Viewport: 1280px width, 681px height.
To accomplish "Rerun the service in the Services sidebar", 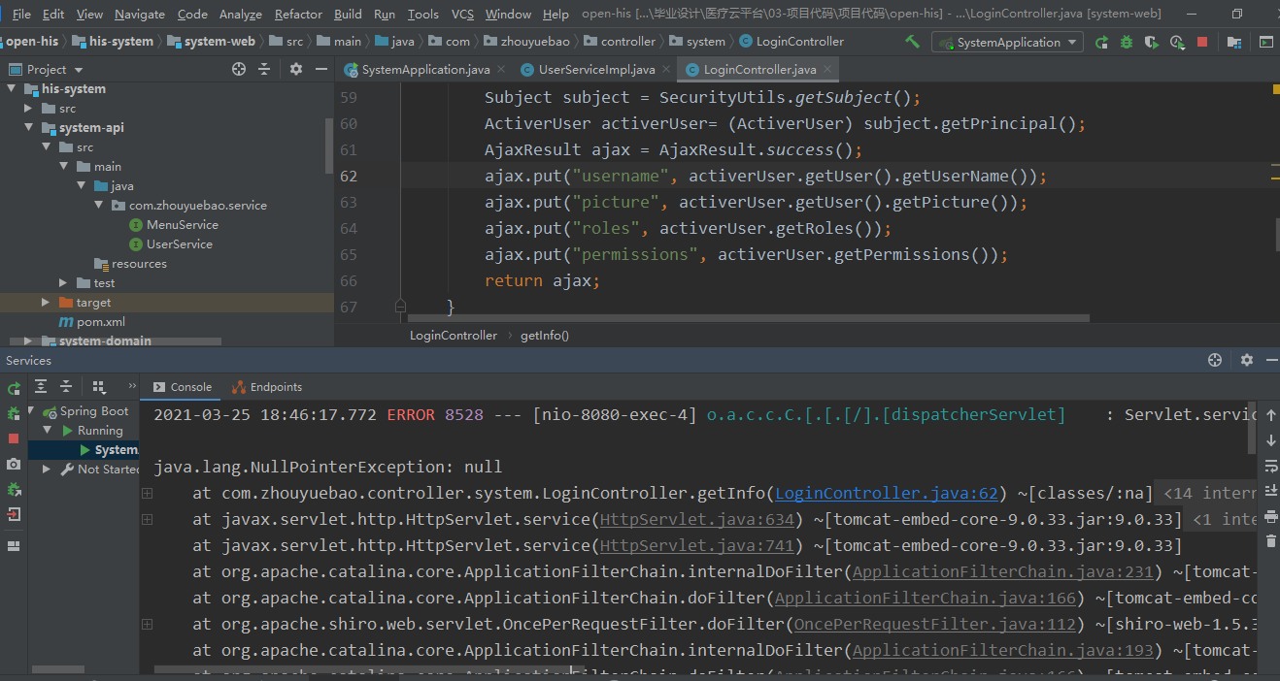I will coord(14,388).
